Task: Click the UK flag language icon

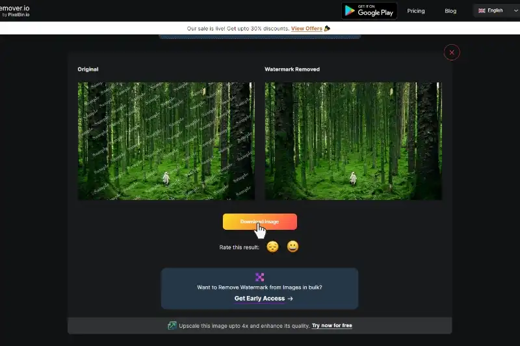Action: point(482,10)
